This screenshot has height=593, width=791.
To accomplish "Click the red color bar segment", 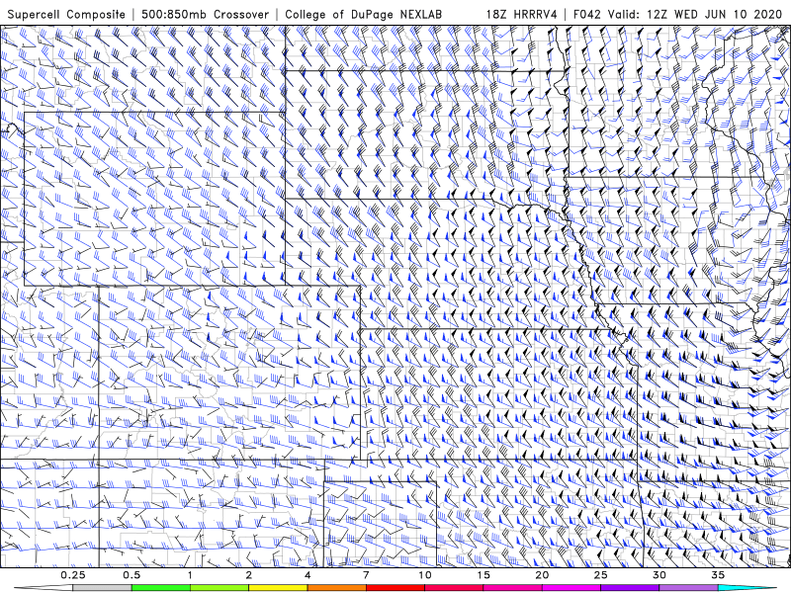I will (x=395, y=588).
